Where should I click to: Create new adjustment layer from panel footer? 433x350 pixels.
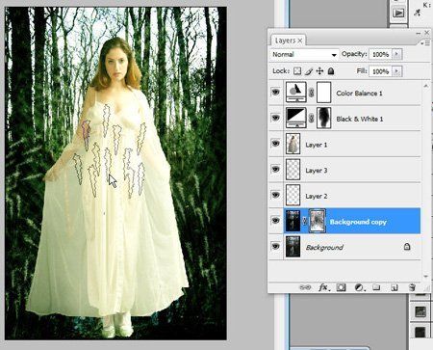click(359, 287)
